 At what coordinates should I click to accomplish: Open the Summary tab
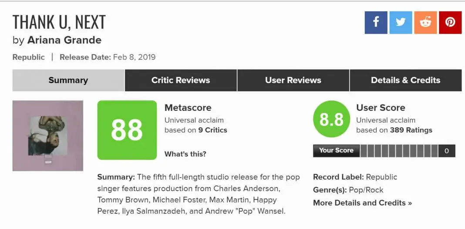(x=68, y=80)
